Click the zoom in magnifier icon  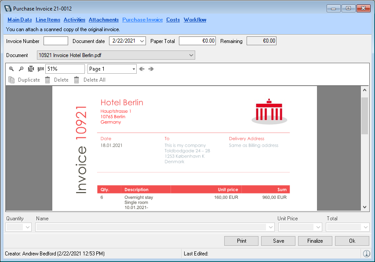point(11,69)
